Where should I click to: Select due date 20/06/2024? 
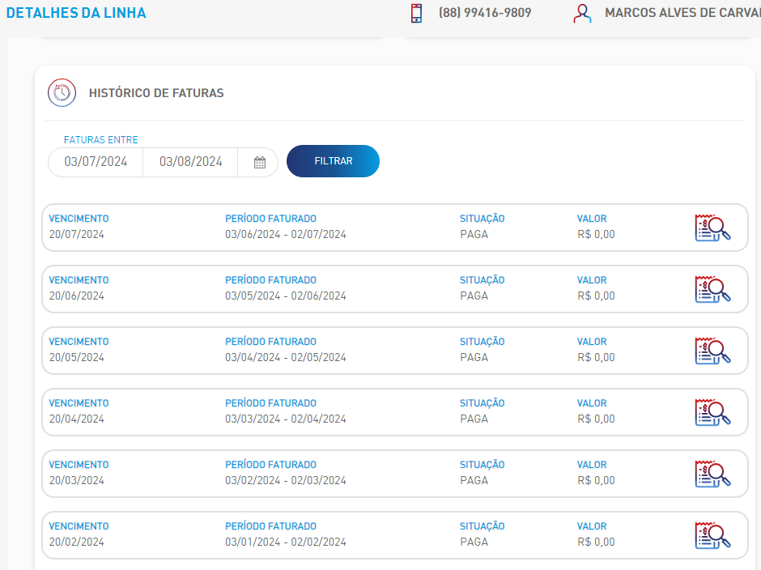(x=77, y=296)
